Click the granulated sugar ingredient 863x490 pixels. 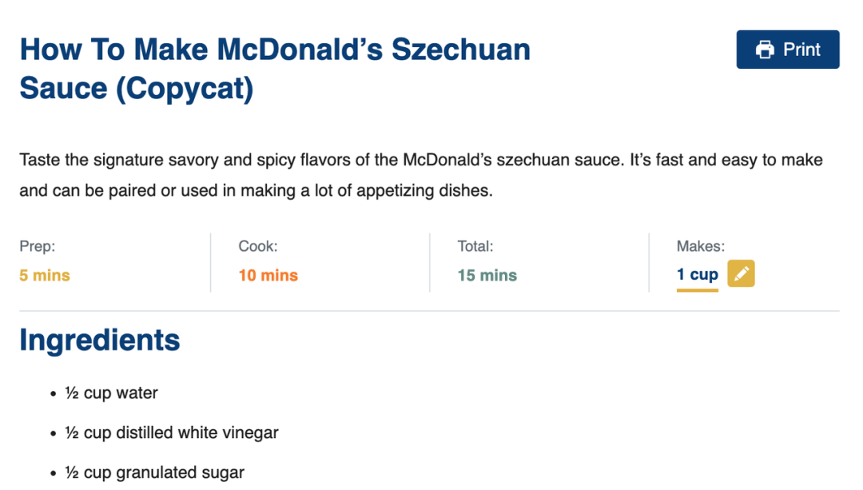click(x=155, y=472)
